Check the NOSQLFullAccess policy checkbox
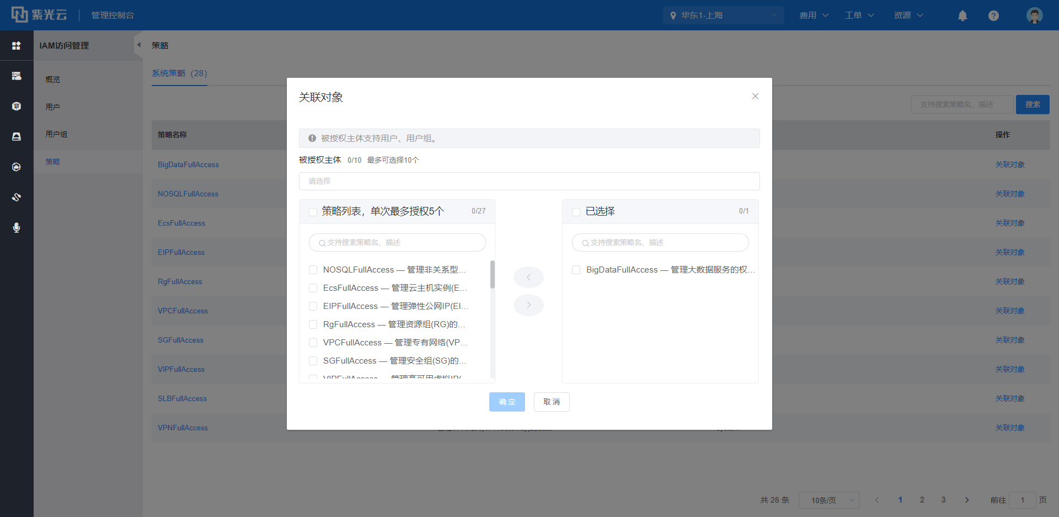 pos(313,270)
